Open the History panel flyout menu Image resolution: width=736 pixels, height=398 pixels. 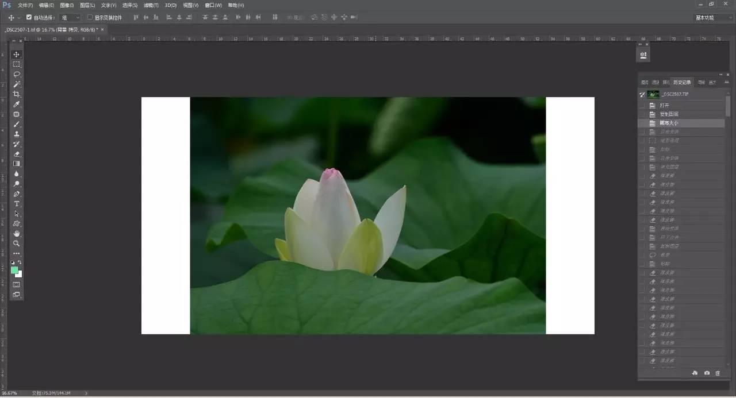(x=727, y=82)
